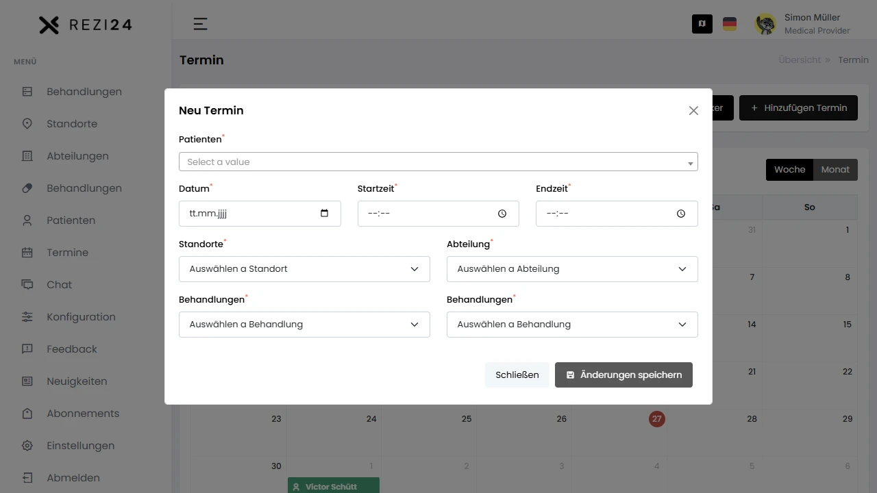
Task: Expand the Standorte dropdown
Action: (x=304, y=269)
